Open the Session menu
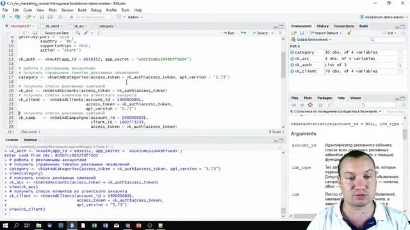410x230 pixels. tap(67, 10)
